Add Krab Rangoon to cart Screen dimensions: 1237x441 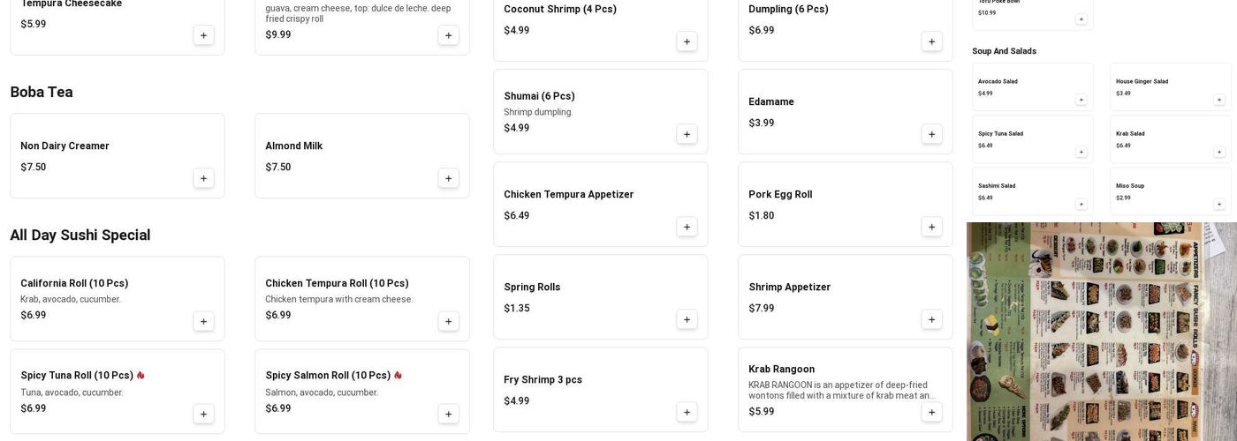[x=931, y=412]
